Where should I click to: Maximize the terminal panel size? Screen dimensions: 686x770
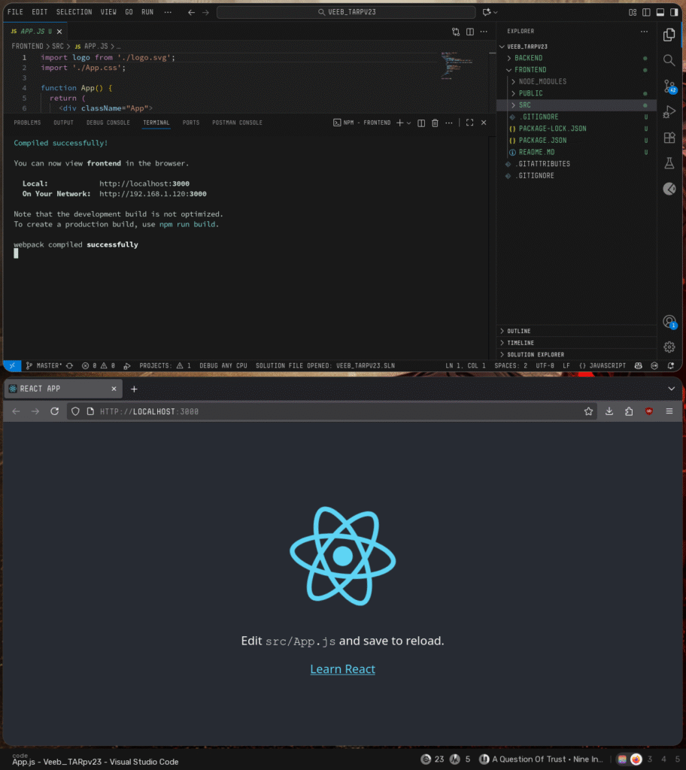click(469, 123)
